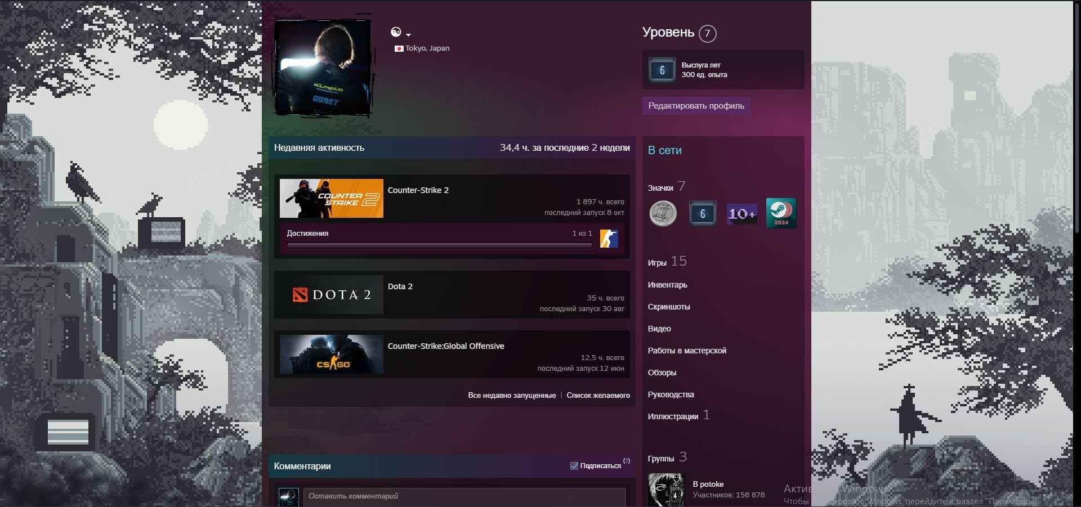Open Игры 15 games list
The width and height of the screenshot is (1081, 507).
[x=667, y=262]
